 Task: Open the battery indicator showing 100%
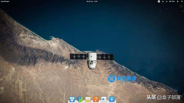pos(172,1)
